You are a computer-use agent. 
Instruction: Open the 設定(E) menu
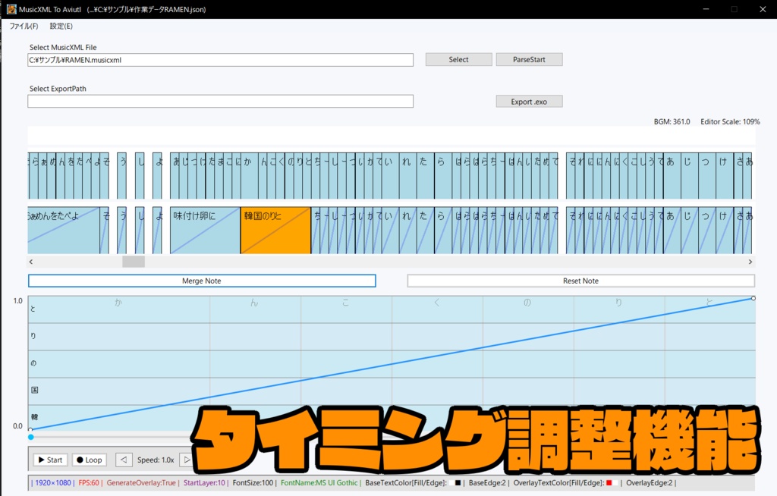[x=60, y=26]
